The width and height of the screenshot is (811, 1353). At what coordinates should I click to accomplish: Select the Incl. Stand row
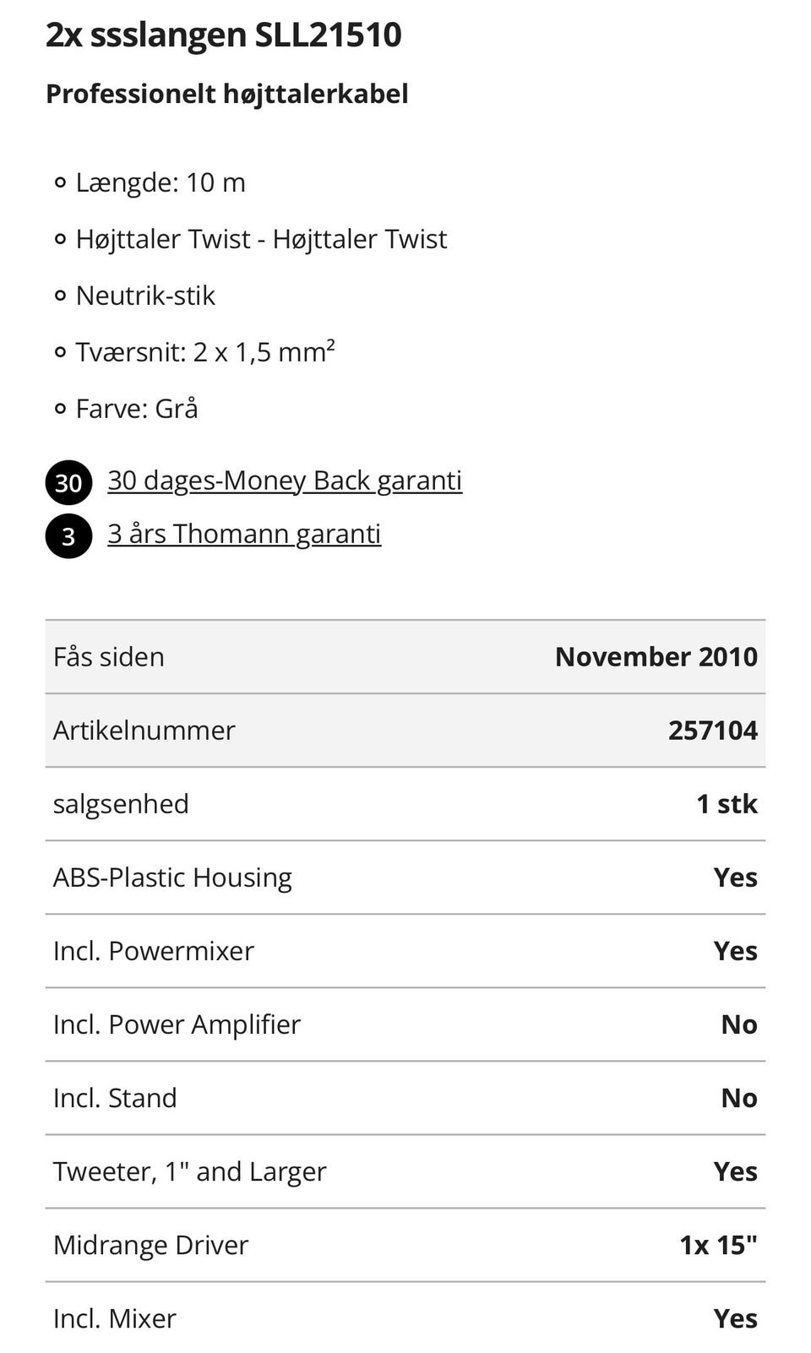(405, 1098)
